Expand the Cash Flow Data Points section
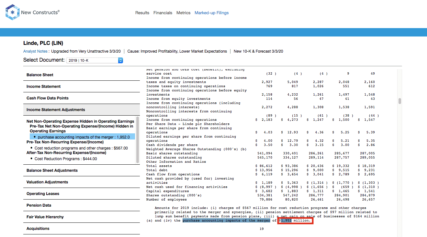This screenshot has width=427, height=237. [82, 98]
